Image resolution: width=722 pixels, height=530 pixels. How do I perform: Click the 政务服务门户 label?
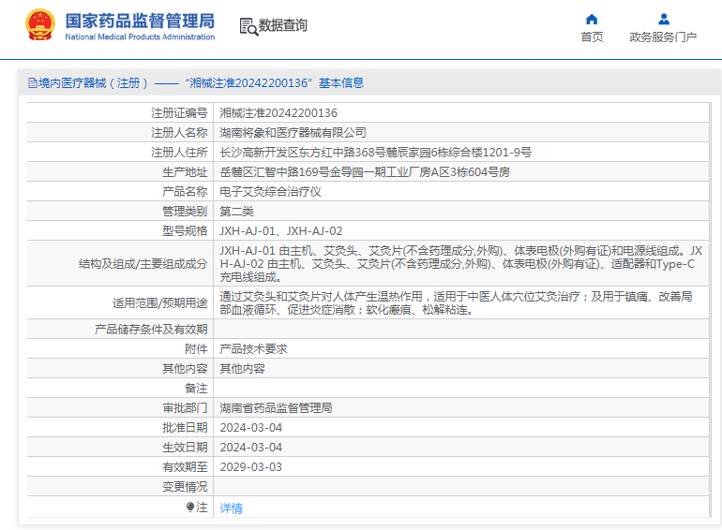(x=663, y=37)
